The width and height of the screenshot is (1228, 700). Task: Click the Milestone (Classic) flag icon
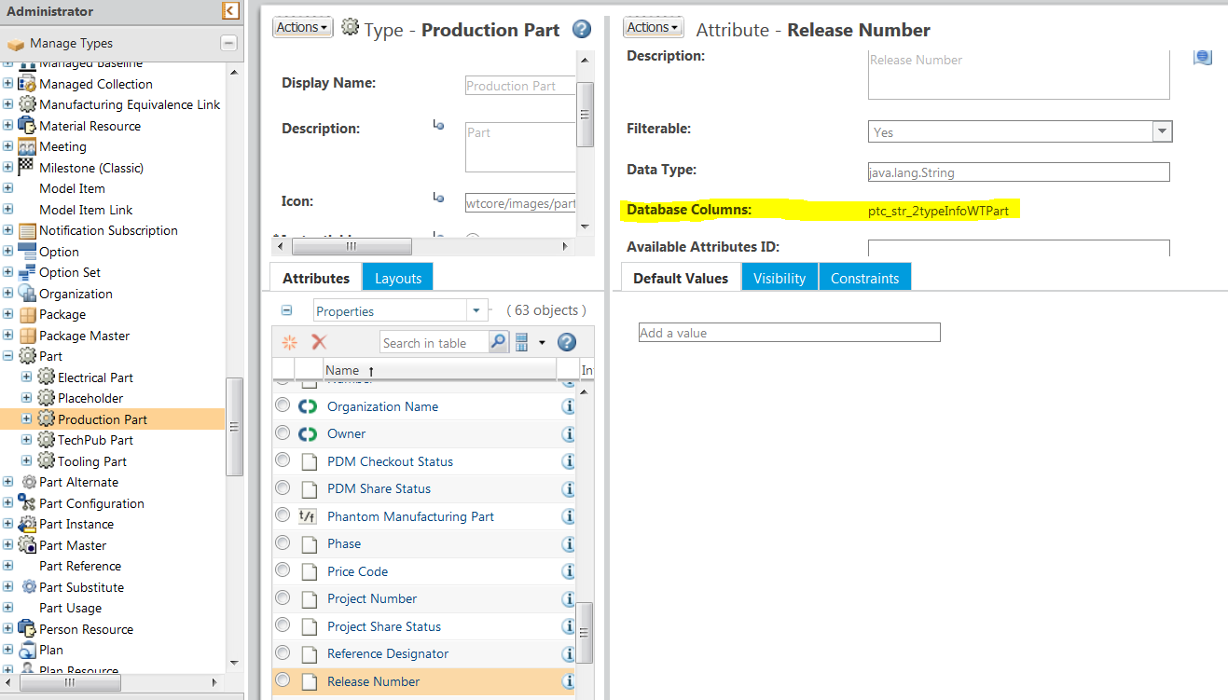26,168
